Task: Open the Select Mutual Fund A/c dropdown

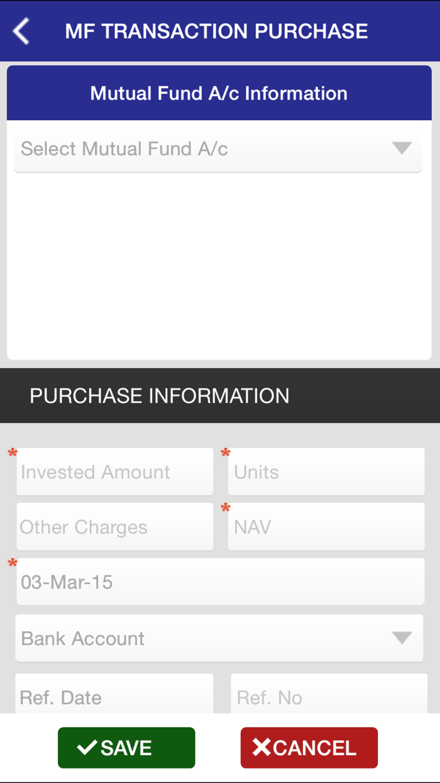Action: 217,149
